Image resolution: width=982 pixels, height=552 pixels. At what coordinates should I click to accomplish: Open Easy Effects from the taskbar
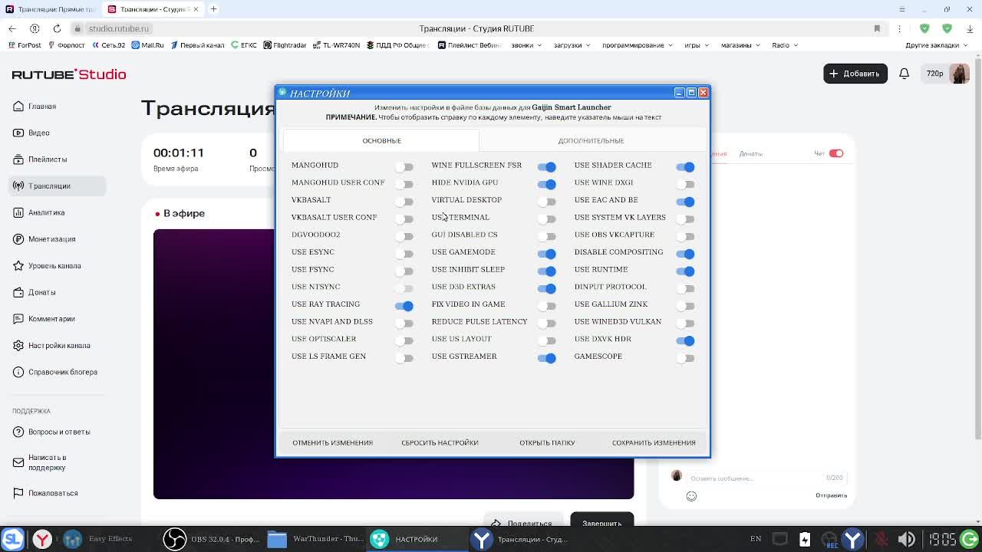(x=97, y=539)
